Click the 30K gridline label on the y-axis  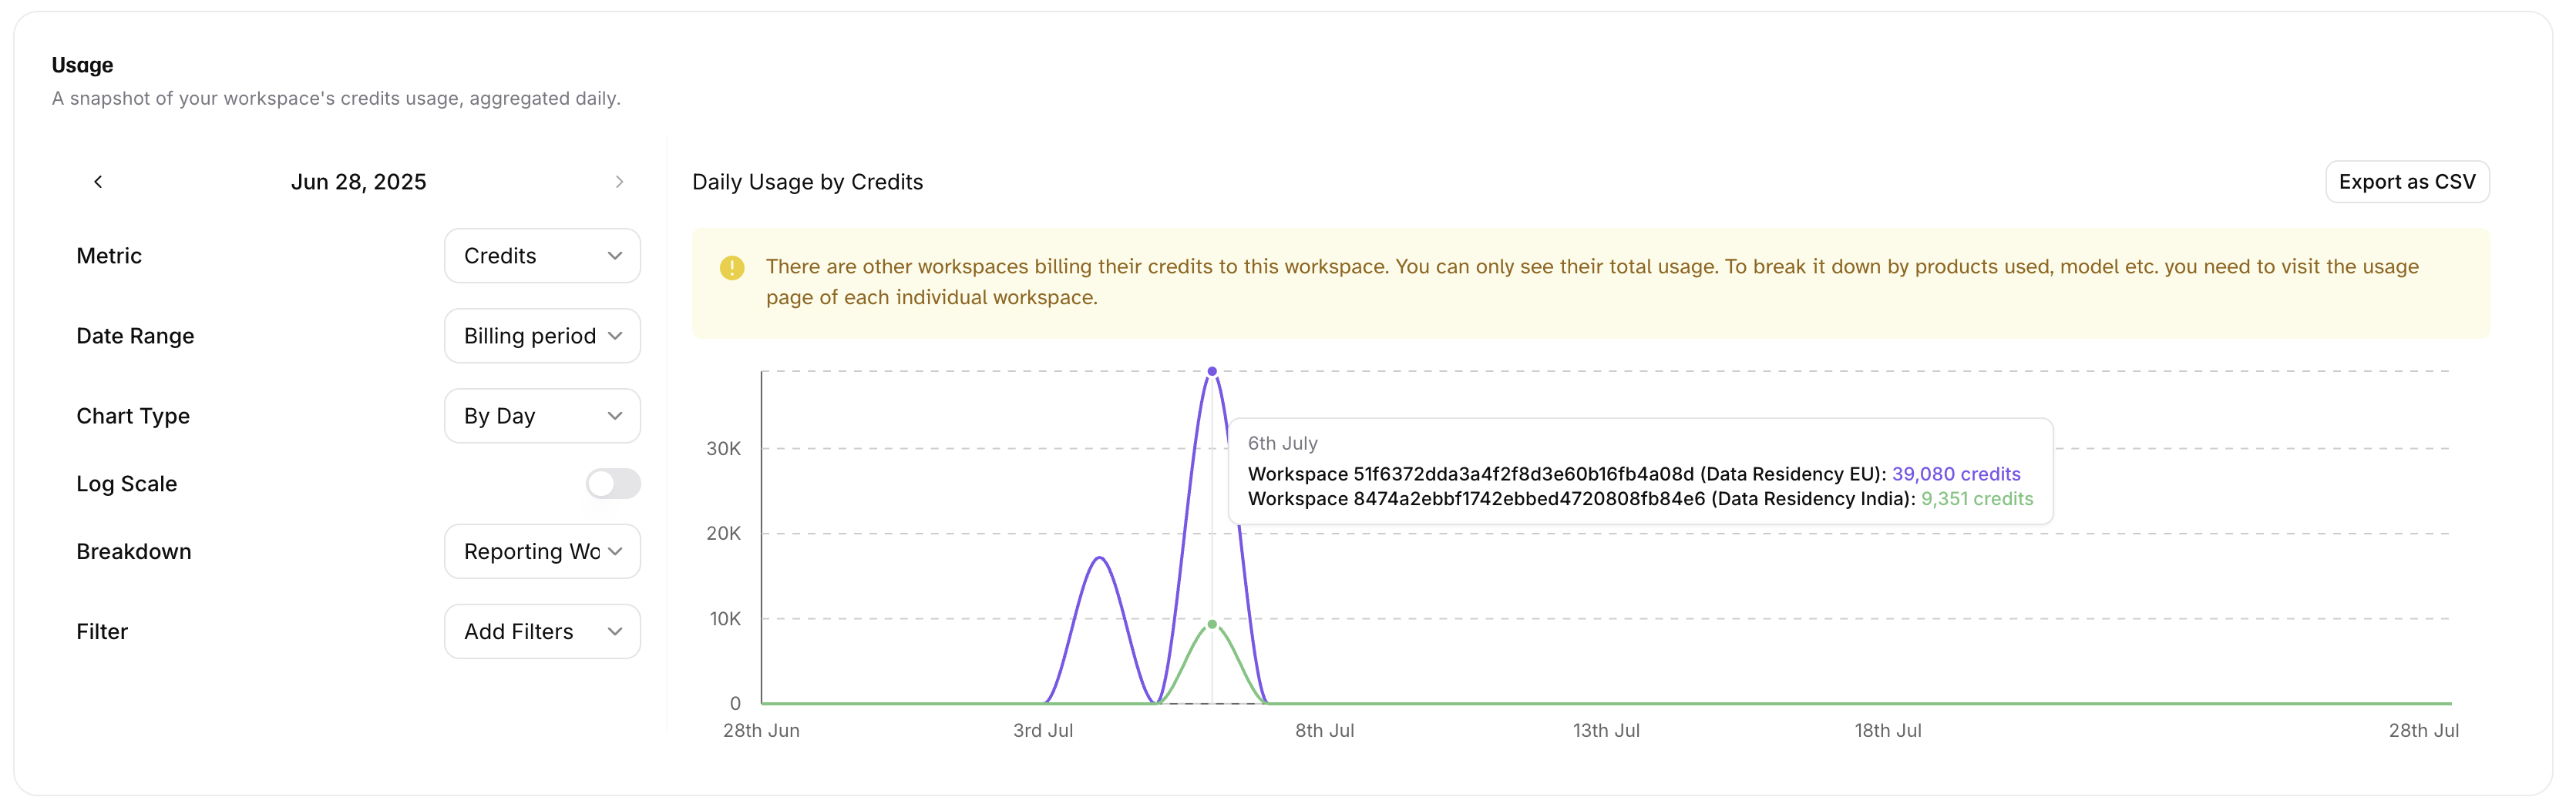[723, 448]
